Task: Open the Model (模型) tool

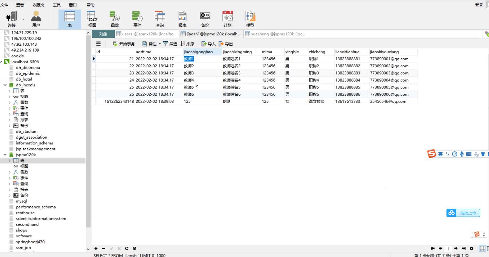Action: [250, 19]
